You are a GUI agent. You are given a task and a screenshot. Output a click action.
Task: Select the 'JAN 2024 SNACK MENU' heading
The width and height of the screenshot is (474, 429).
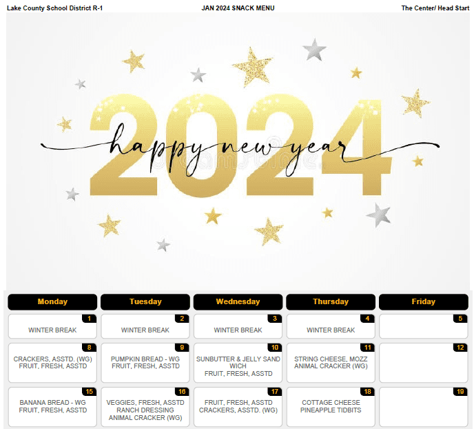click(238, 8)
